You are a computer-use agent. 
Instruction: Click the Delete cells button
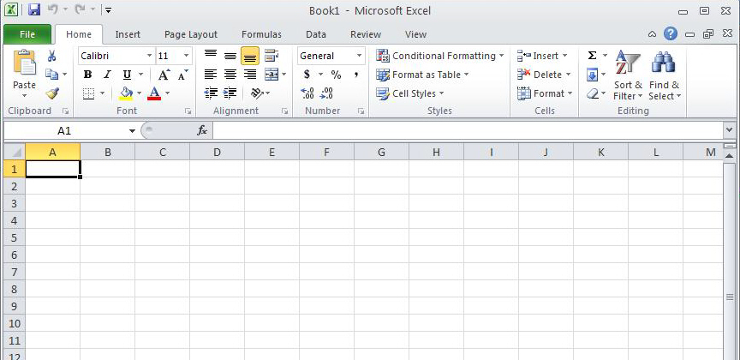pos(544,75)
